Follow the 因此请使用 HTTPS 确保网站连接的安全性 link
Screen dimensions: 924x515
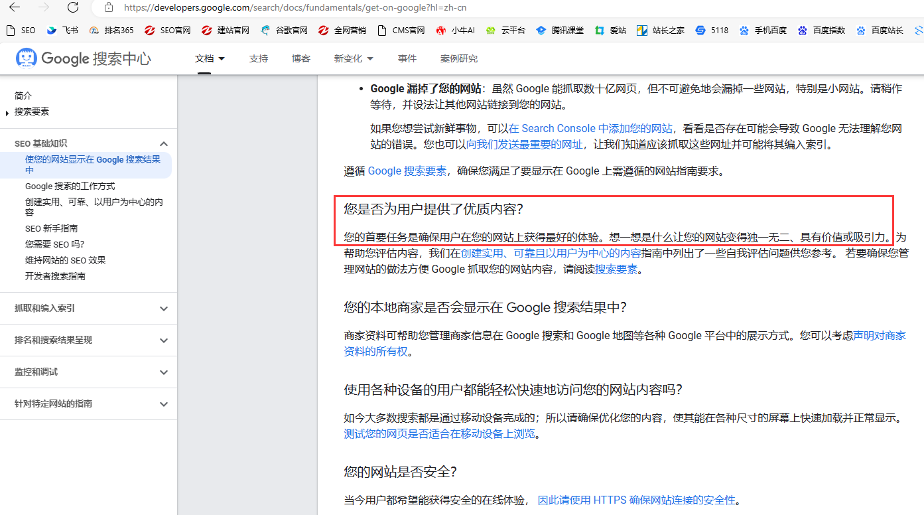[637, 500]
